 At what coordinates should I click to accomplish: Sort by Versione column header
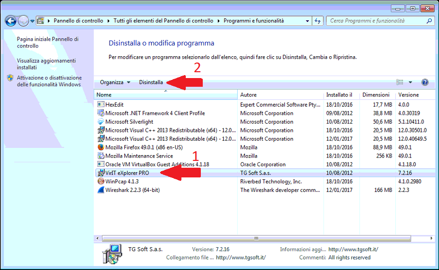click(416, 95)
